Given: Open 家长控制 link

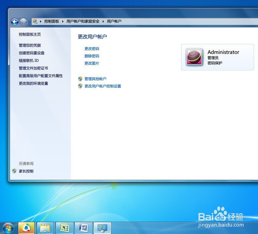Looking at the screenshot, I should click(x=26, y=171).
